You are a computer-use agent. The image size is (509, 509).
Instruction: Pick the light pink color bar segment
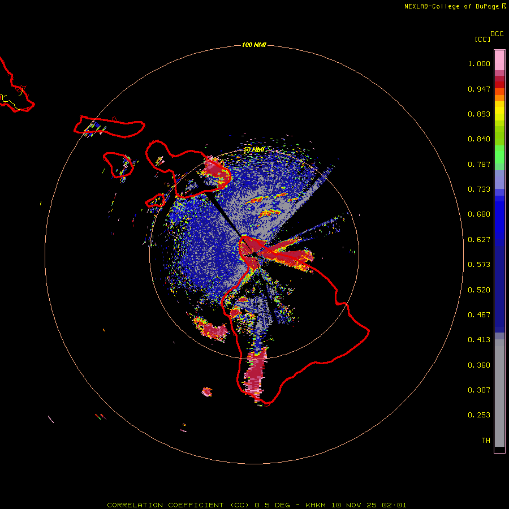tap(499, 61)
